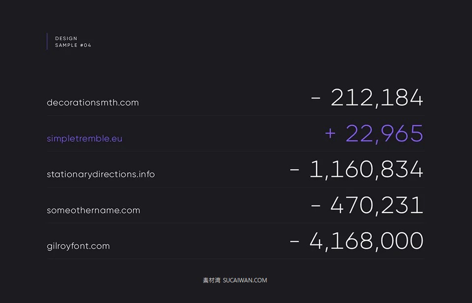472x303 pixels.
Task: Click the DESIGN heading word
Action: [66, 38]
